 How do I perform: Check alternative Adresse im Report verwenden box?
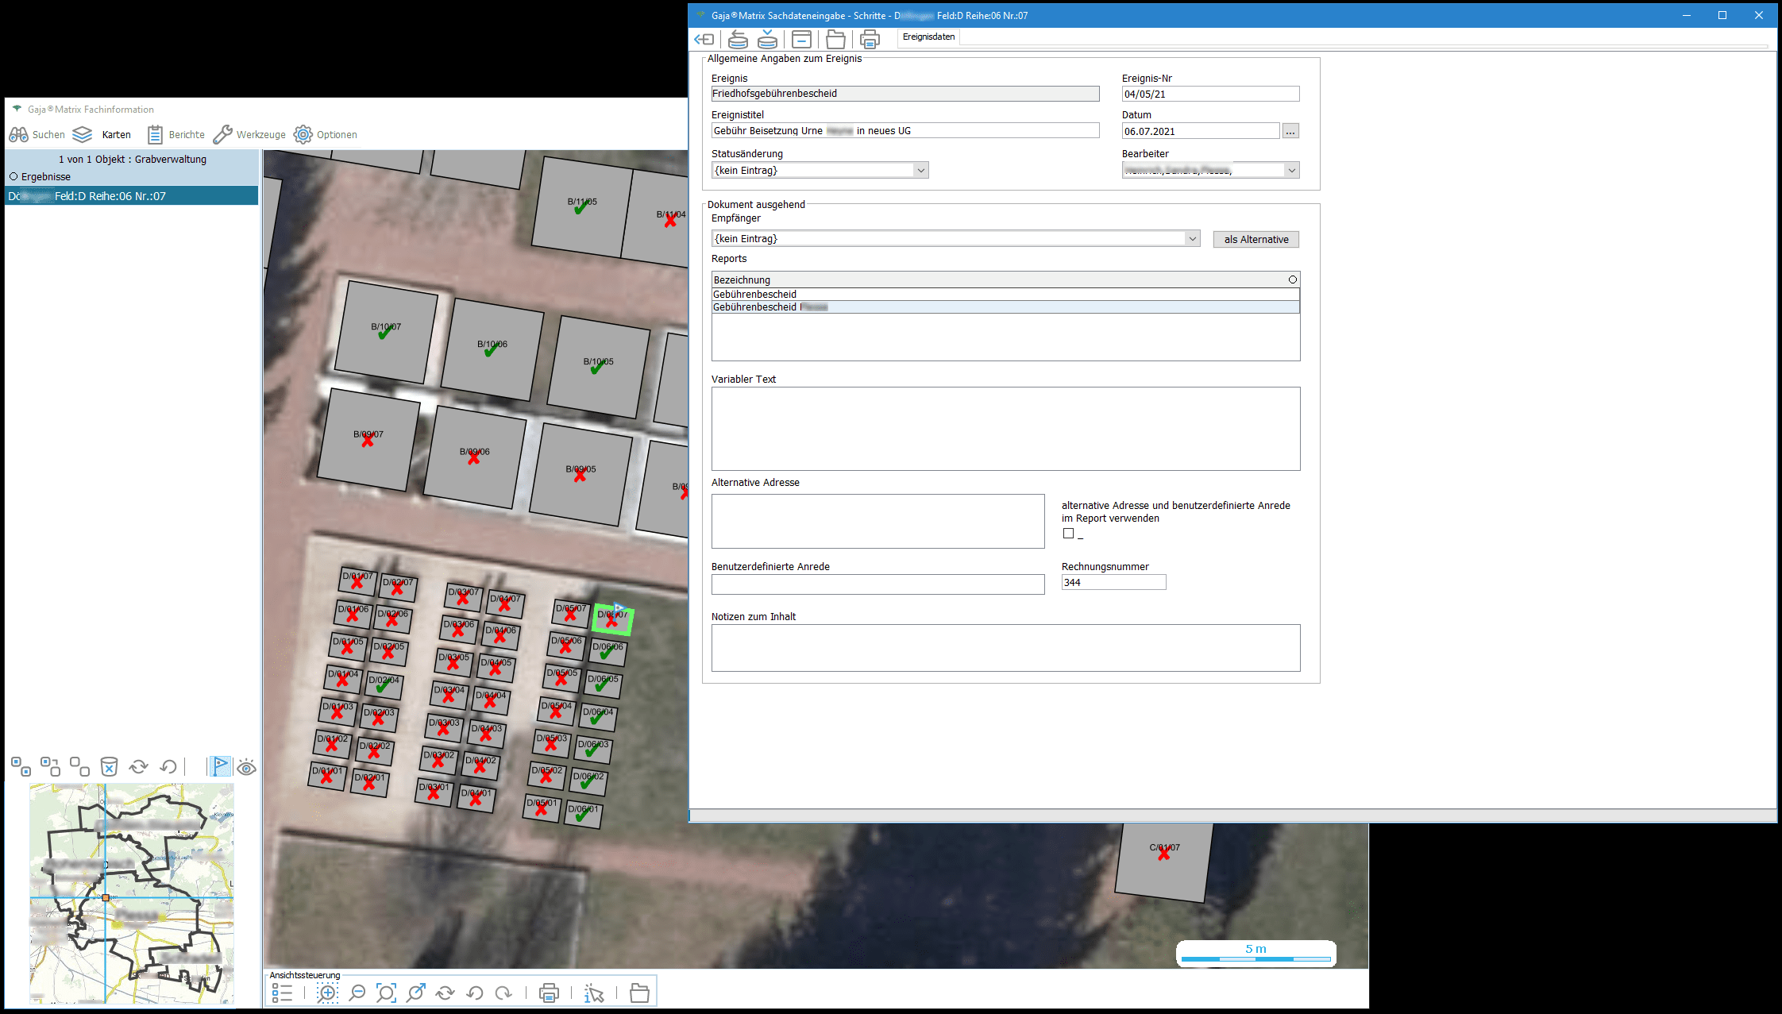[x=1068, y=534]
